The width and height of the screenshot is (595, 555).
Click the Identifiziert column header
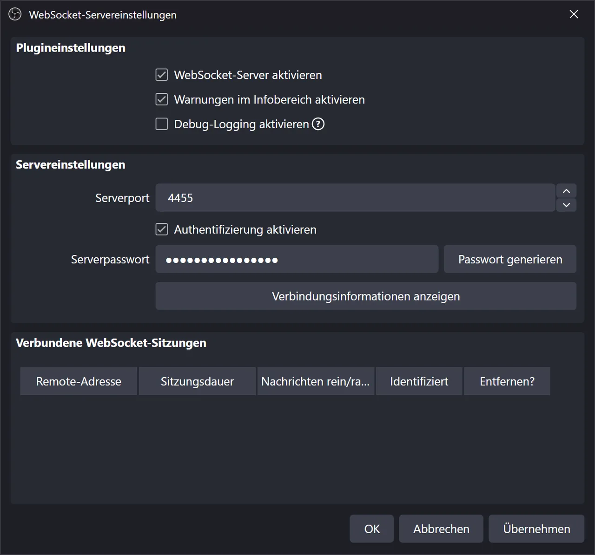point(419,381)
